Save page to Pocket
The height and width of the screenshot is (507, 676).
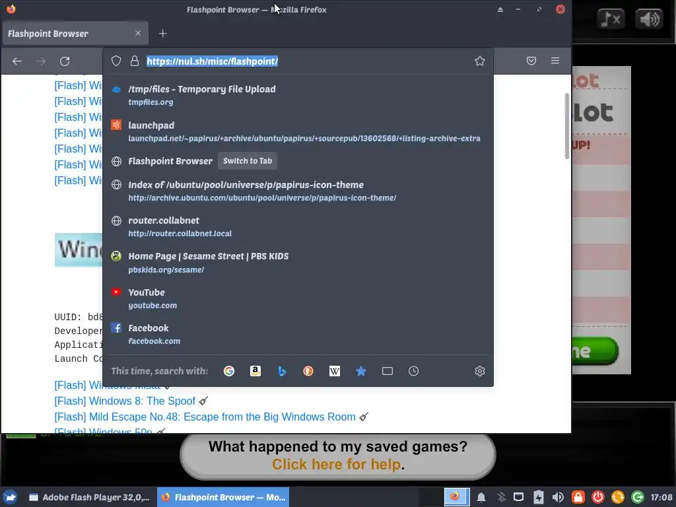pos(531,61)
